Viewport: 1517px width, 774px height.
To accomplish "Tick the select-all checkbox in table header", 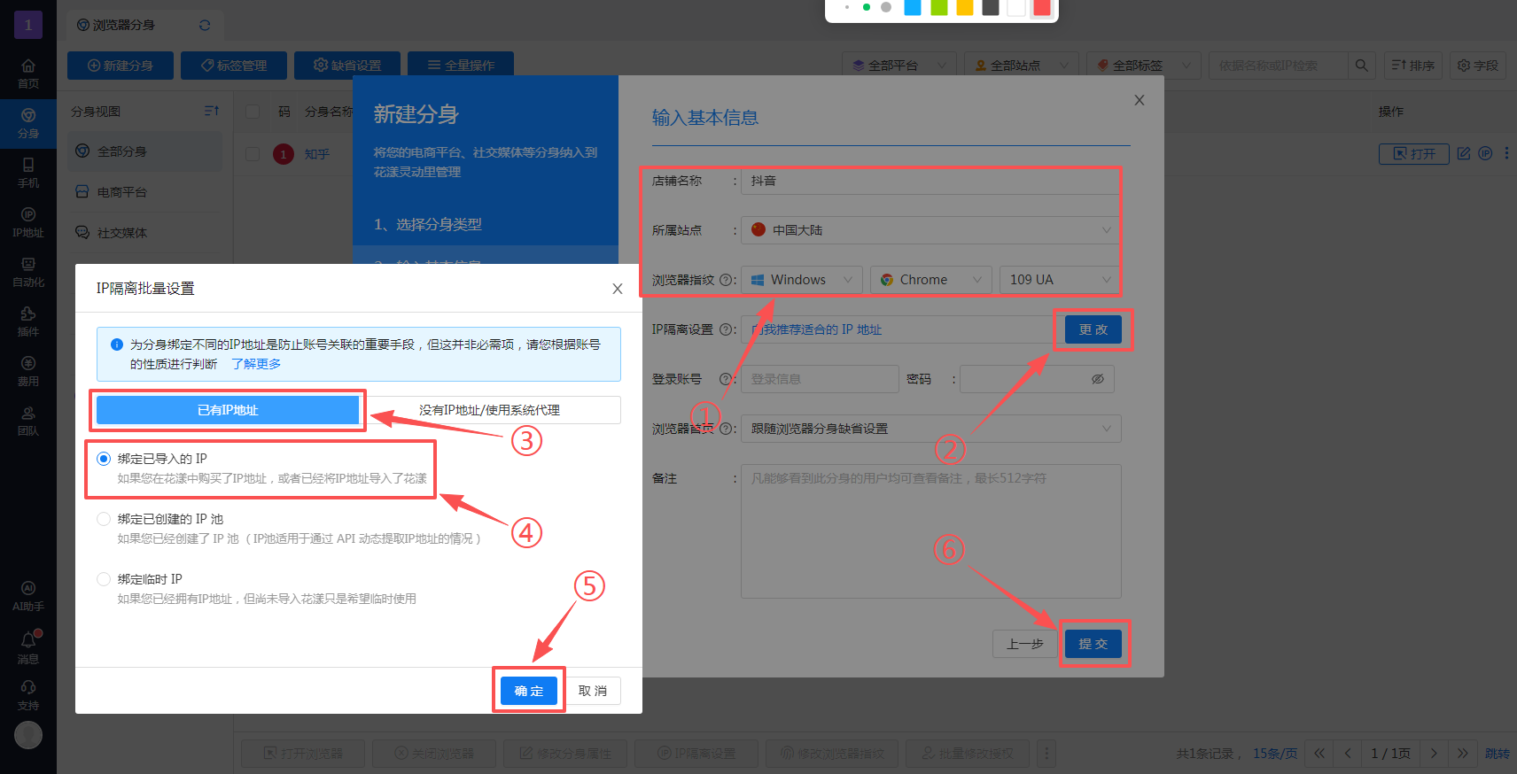I will [x=253, y=112].
